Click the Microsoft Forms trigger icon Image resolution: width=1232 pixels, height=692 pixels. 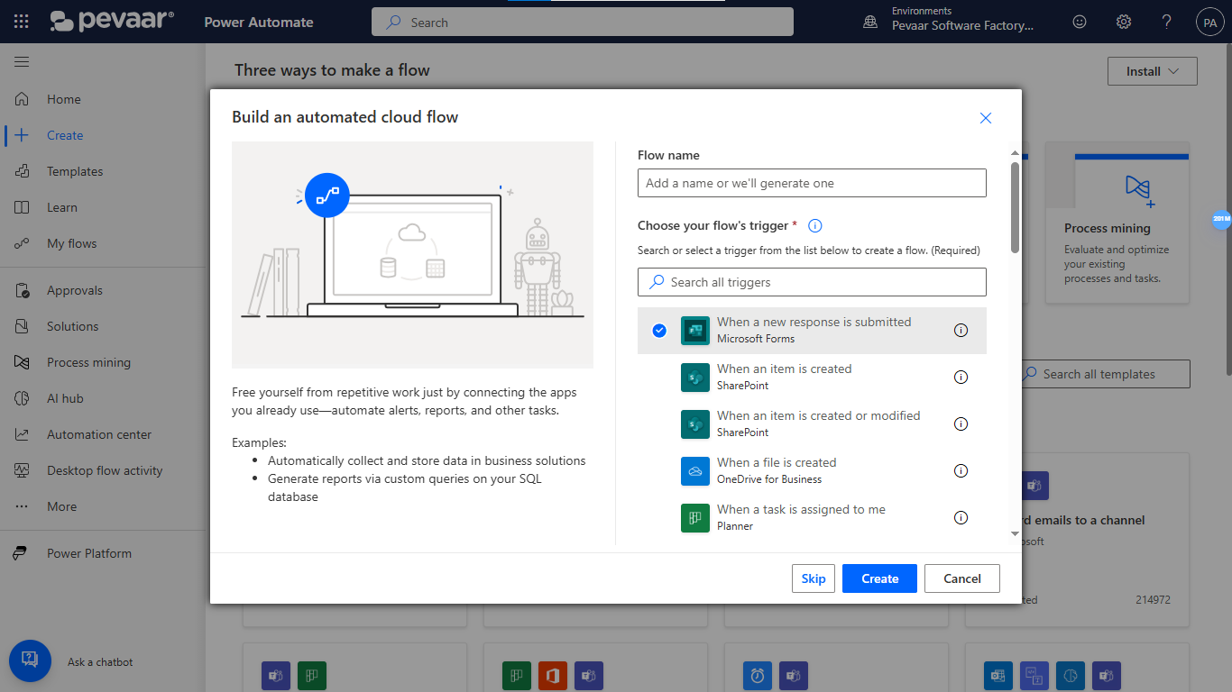click(x=695, y=331)
